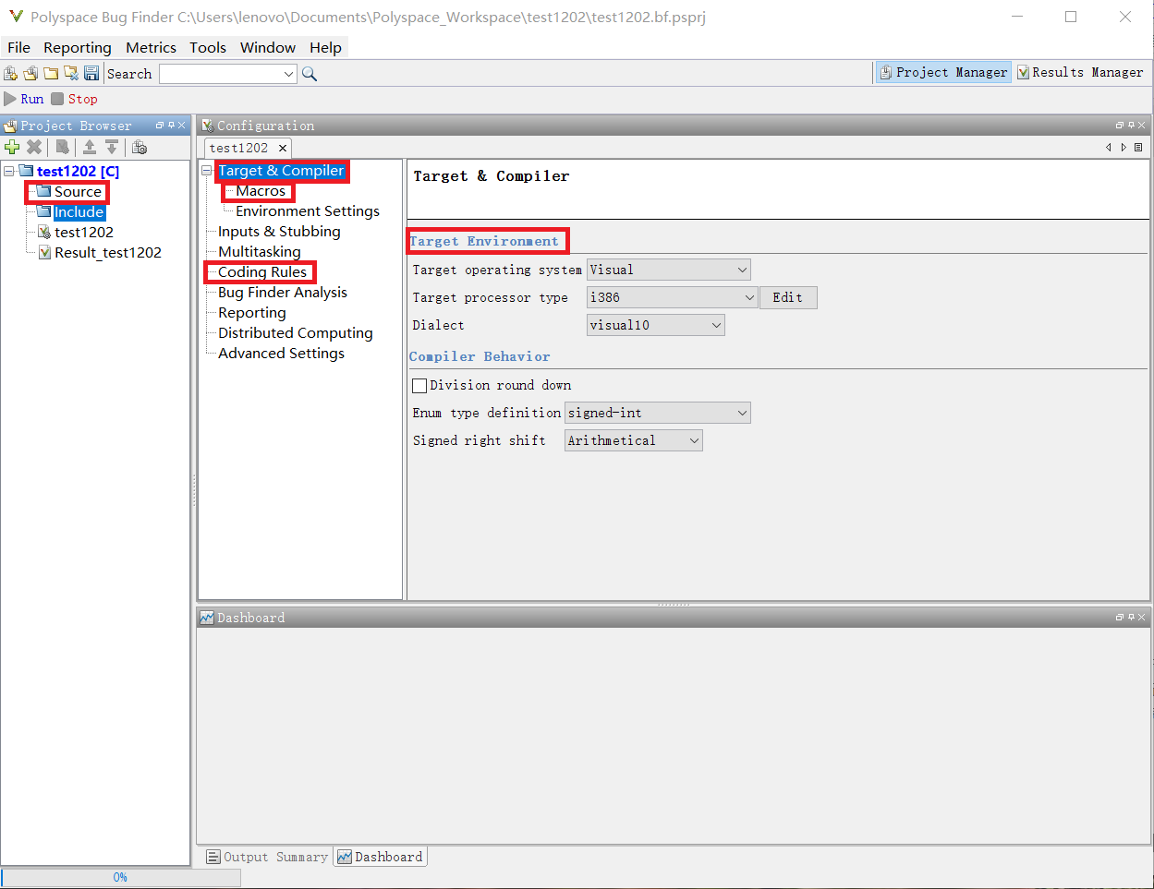Screen dimensions: 1154x889
Task: Click the Search magnifier icon
Action: (310, 74)
